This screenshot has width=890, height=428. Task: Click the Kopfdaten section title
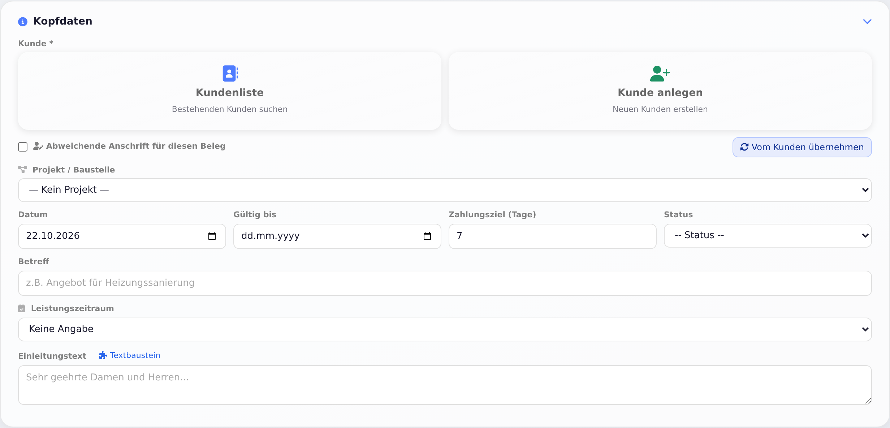coord(63,21)
